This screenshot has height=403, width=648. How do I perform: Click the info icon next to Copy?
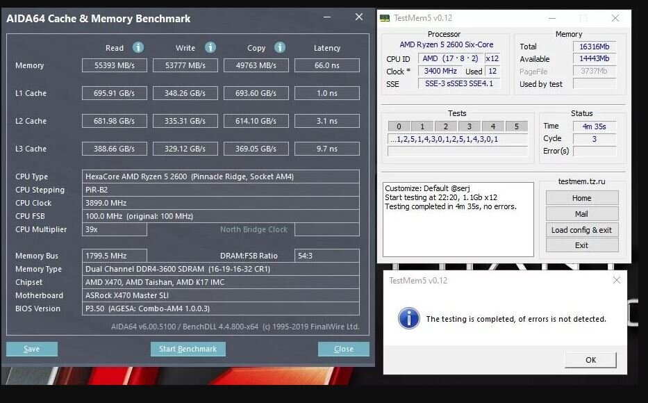click(280, 47)
